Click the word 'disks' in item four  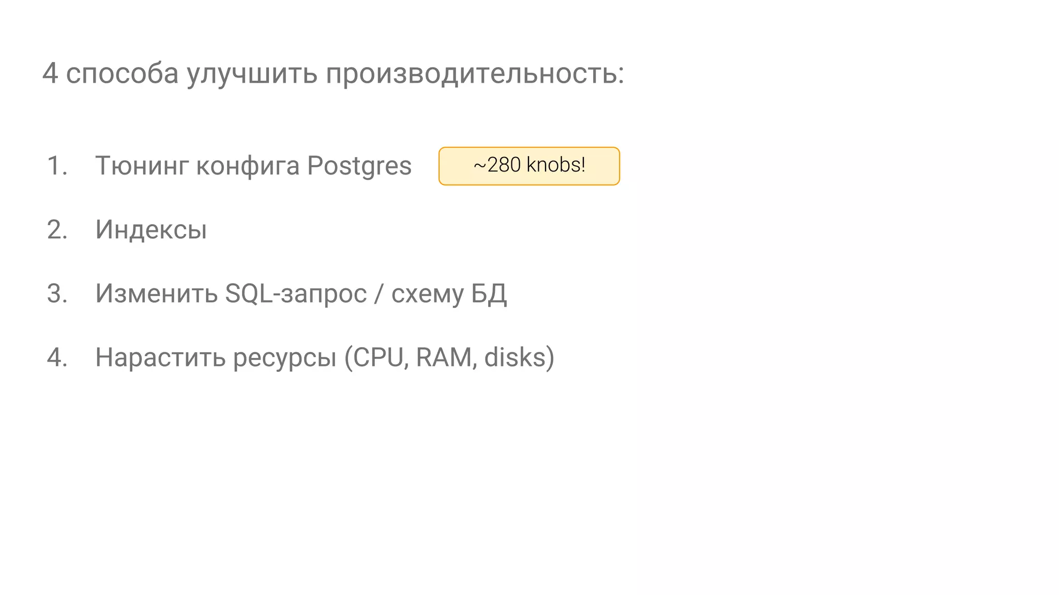(515, 357)
